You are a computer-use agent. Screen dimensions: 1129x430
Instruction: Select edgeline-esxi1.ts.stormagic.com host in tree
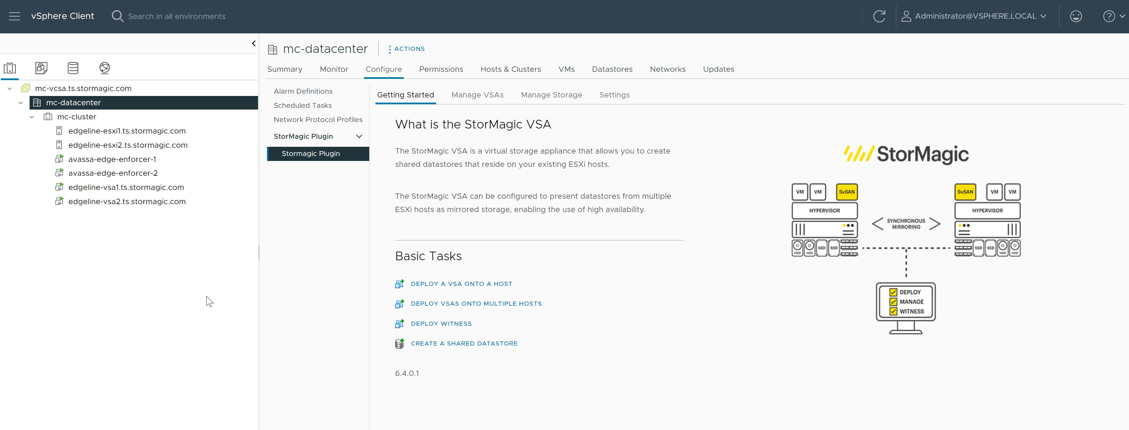point(127,131)
